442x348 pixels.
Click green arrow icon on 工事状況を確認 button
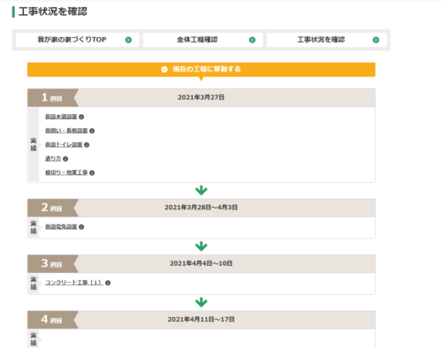pos(376,40)
